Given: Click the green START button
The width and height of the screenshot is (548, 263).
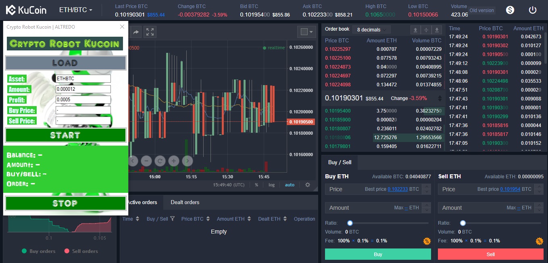Looking at the screenshot, I should (x=65, y=135).
